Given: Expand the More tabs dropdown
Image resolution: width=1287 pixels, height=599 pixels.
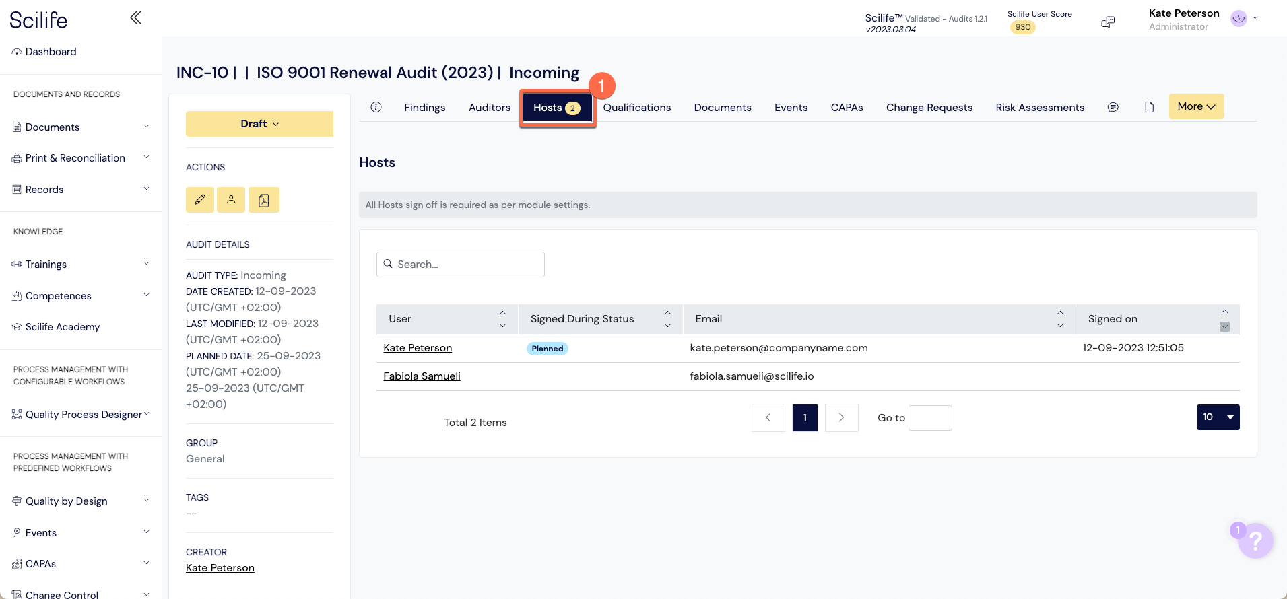Looking at the screenshot, I should [1196, 106].
